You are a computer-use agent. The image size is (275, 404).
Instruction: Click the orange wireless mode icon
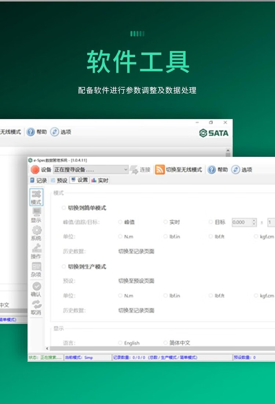pyautogui.click(x=160, y=170)
